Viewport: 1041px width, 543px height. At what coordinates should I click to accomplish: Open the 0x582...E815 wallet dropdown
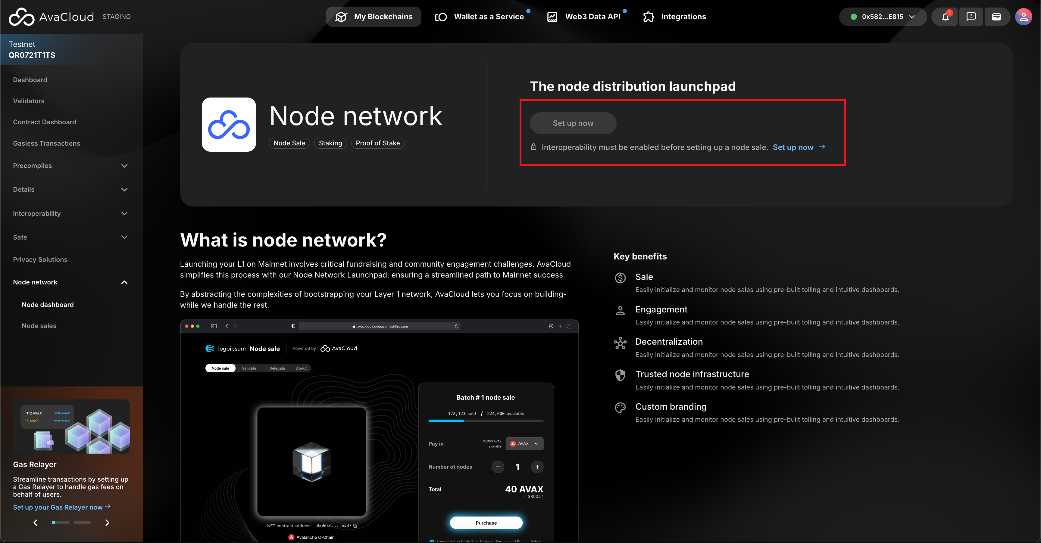point(883,17)
